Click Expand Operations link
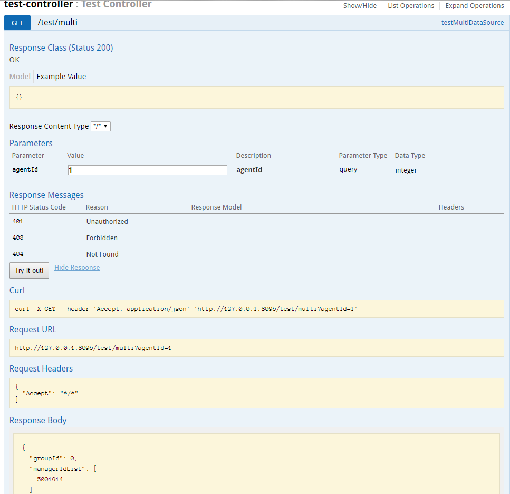Viewport: 510px width, 494px height. 475,5
